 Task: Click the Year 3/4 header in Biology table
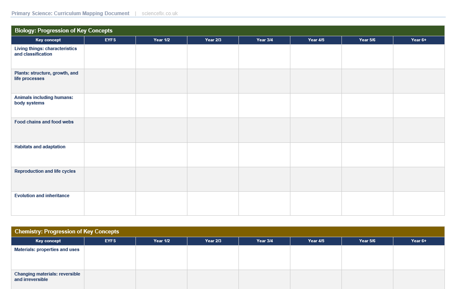click(x=264, y=40)
